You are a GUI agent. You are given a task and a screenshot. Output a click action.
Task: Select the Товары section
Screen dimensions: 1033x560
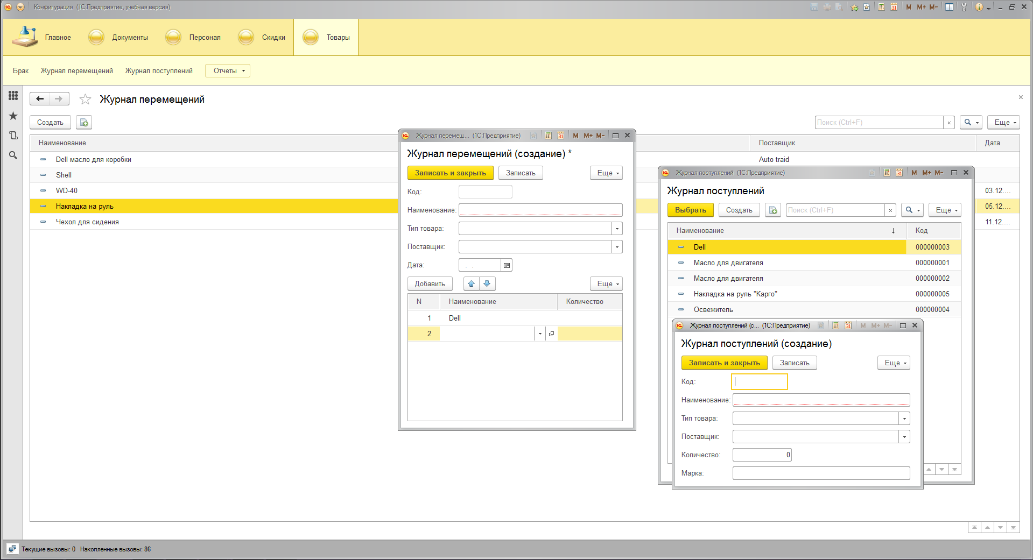coord(326,37)
